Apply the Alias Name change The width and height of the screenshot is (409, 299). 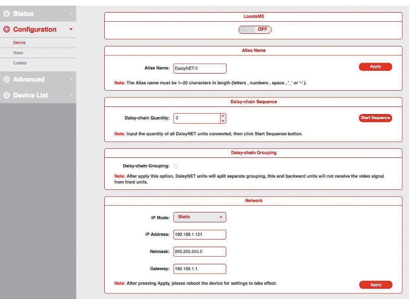[375, 67]
